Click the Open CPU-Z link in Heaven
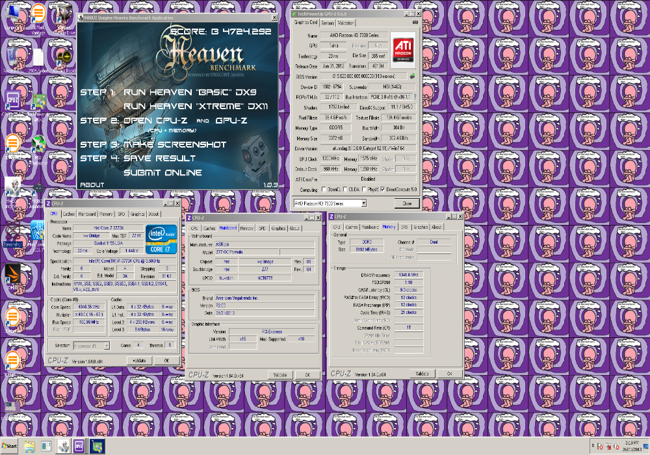650x455 pixels. pos(155,121)
